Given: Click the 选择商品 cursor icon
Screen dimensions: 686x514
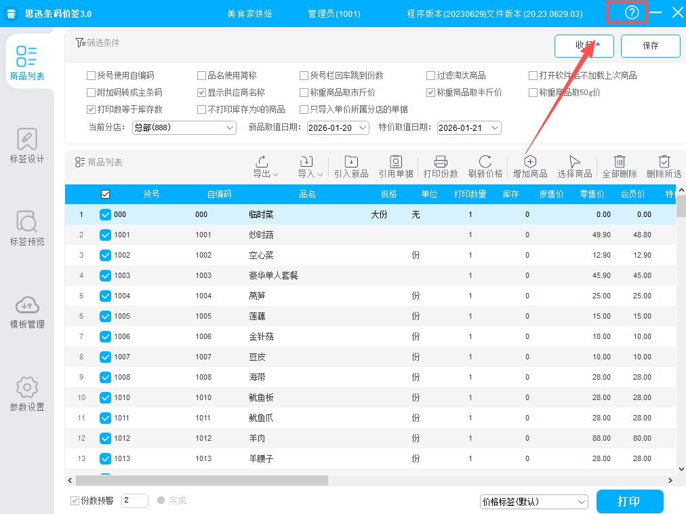Looking at the screenshot, I should click(575, 162).
